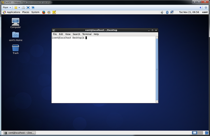Open the terminal Search menu
Screen dimensions: 210x136
click(76, 34)
